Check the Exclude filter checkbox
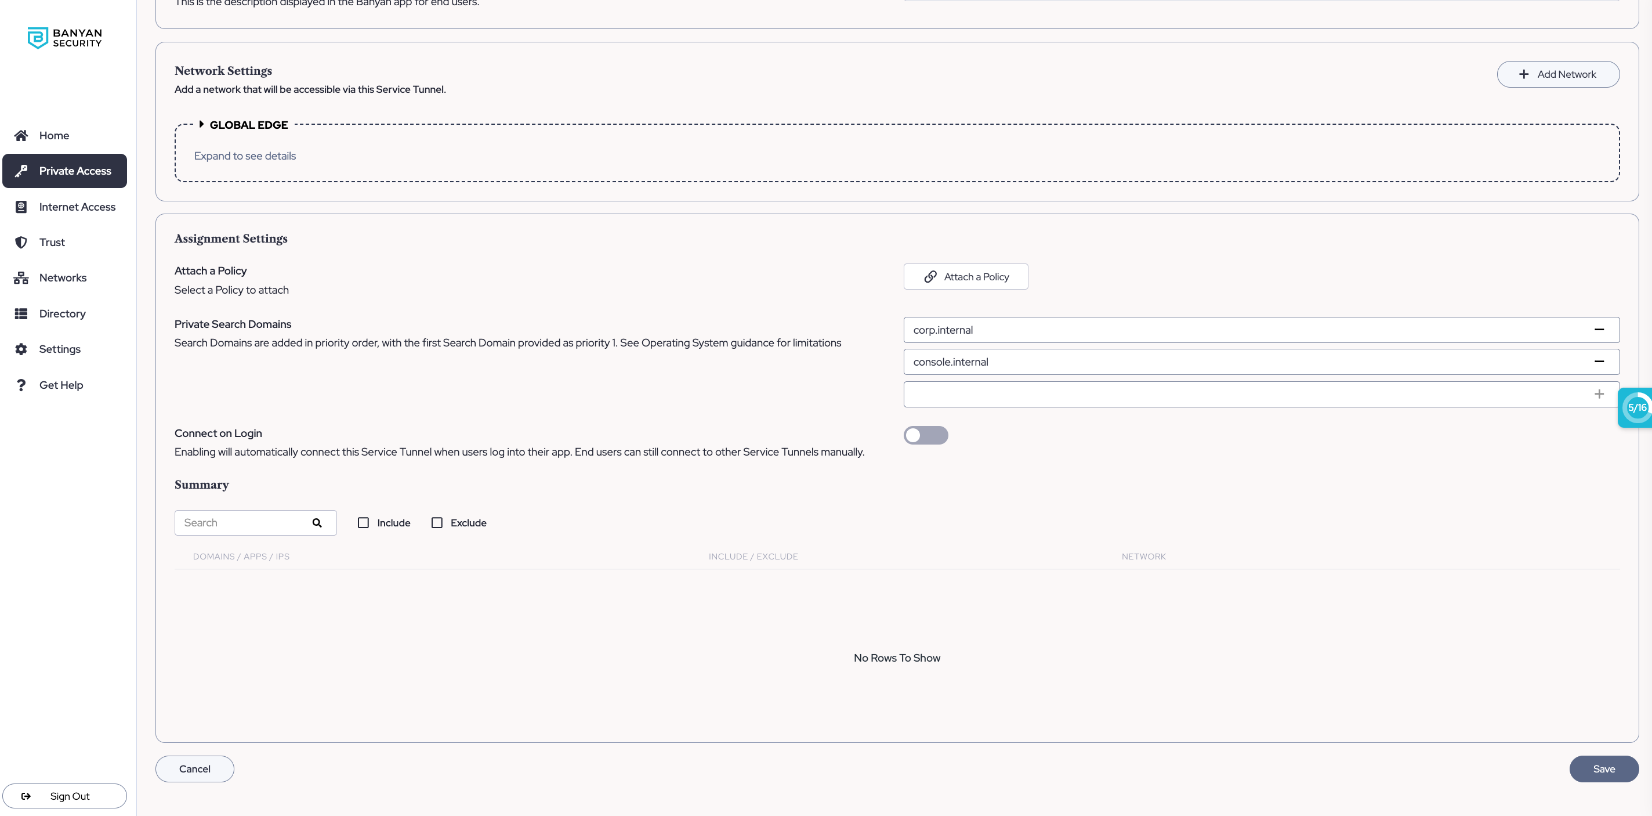The image size is (1652, 816). pos(437,523)
